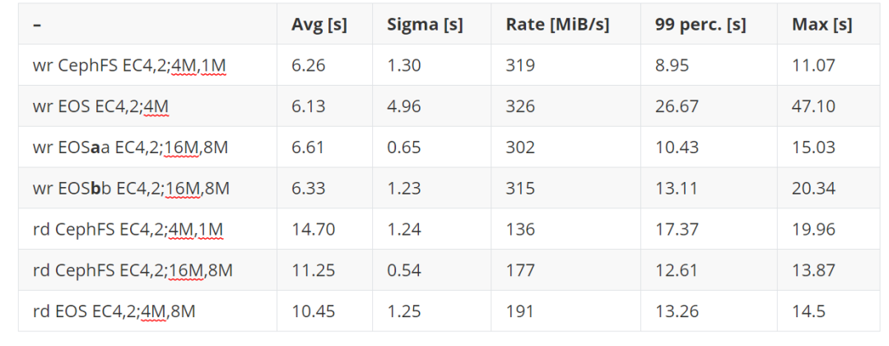
Task: Select the Sigma [s] column header
Action: click(x=425, y=25)
